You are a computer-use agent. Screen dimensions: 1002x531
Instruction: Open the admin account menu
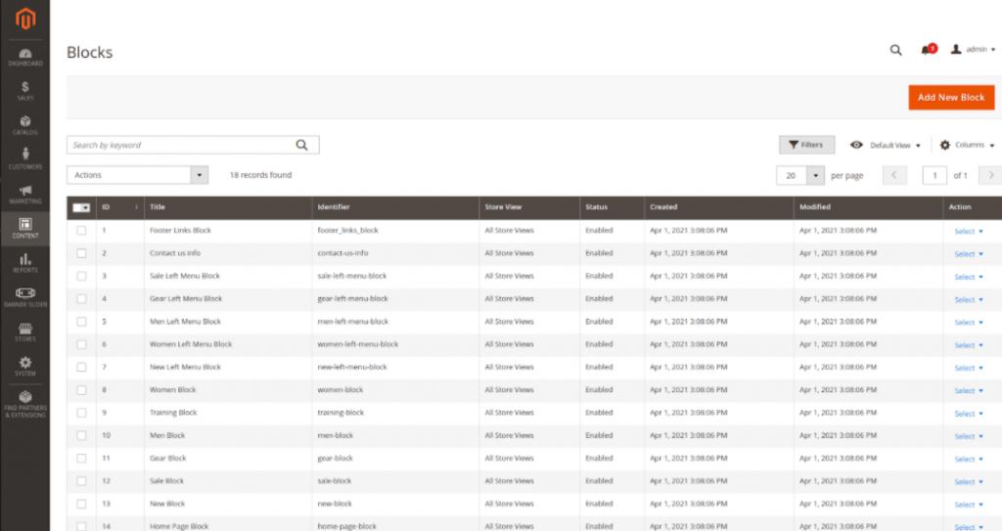tap(973, 50)
